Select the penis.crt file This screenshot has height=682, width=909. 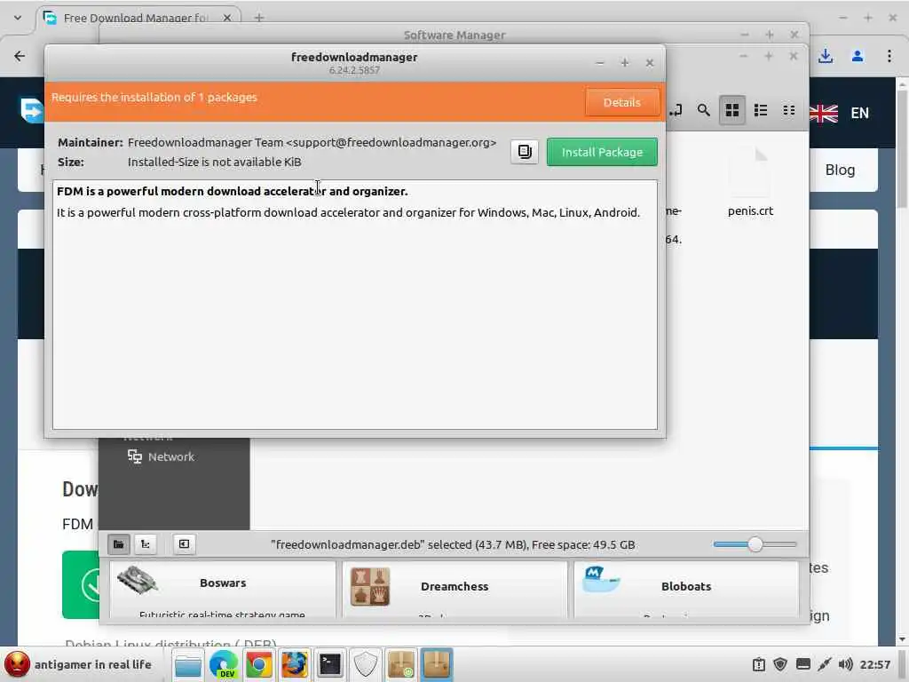tap(750, 183)
